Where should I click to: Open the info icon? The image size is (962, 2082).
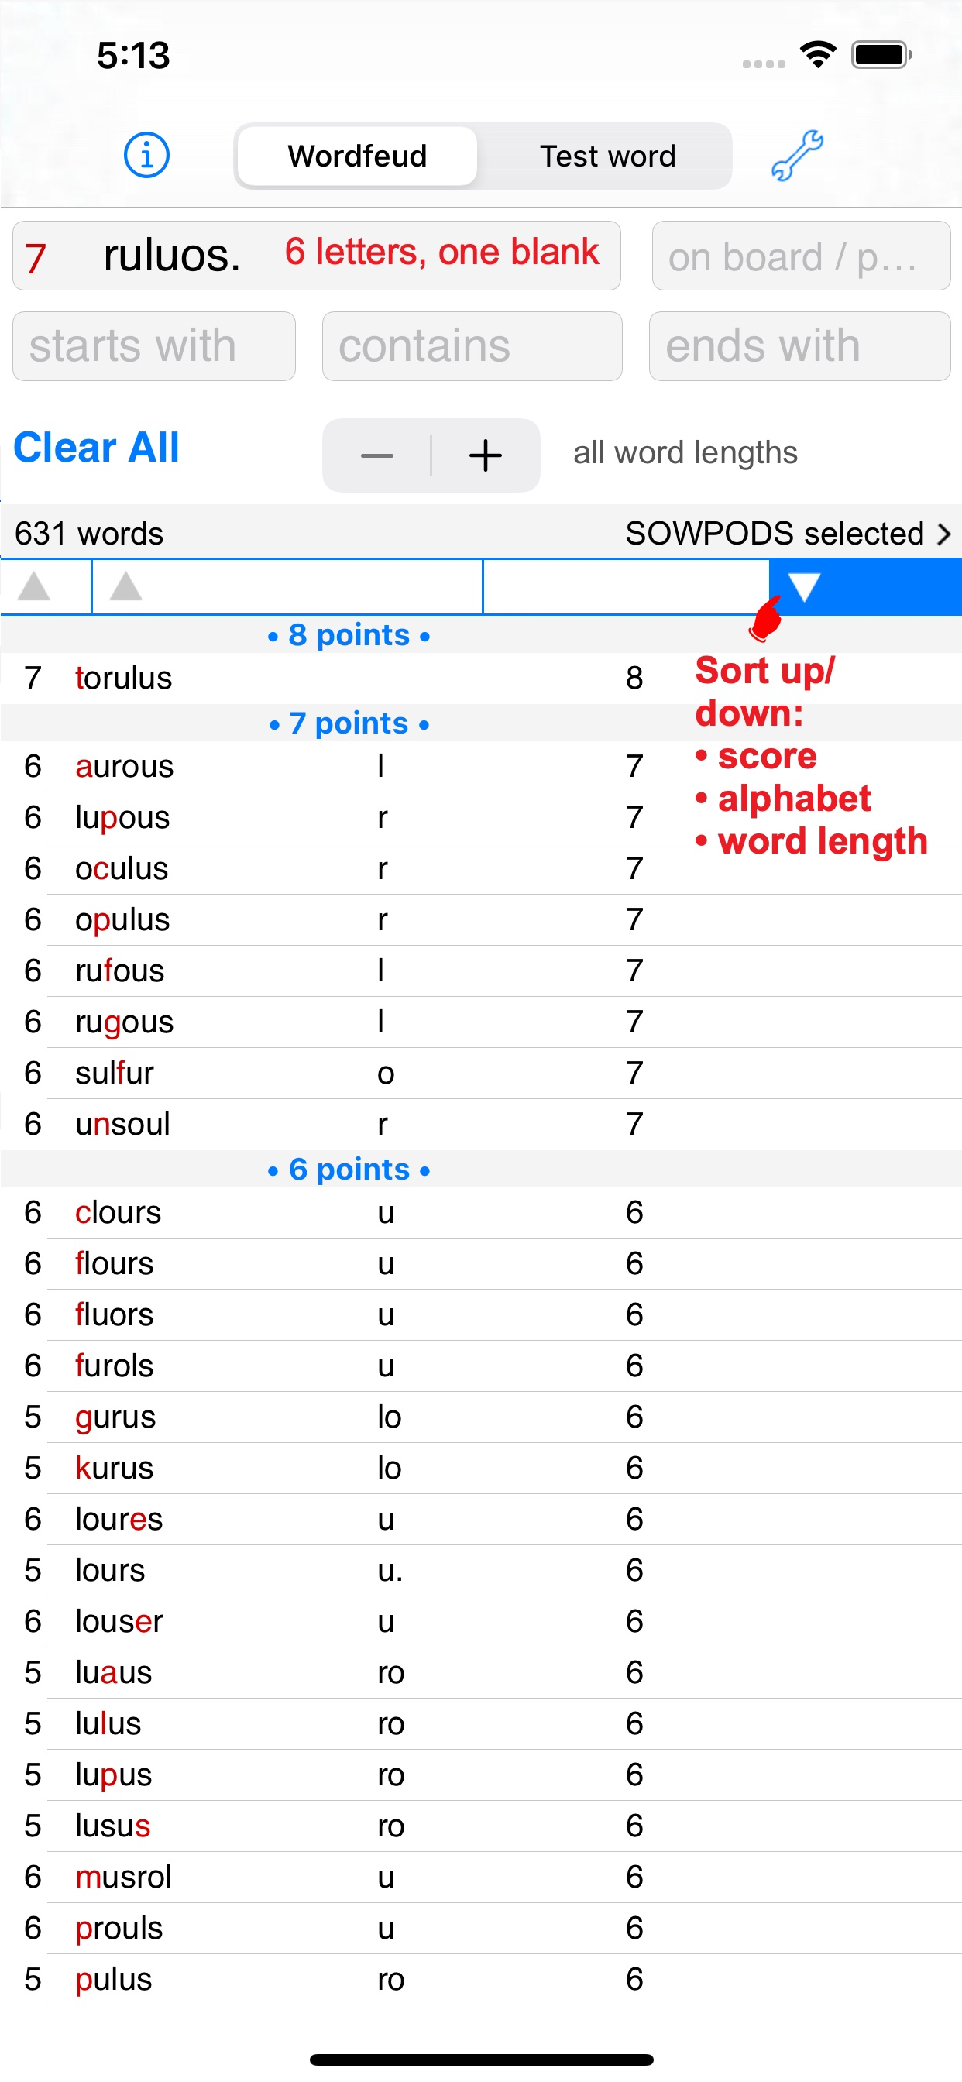146,155
